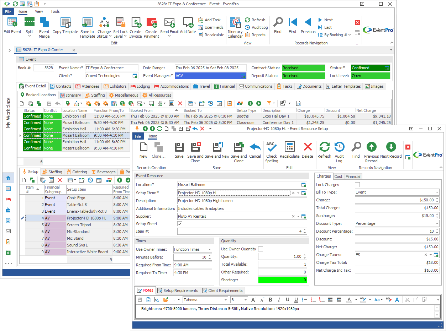
Task: Click the Reports button in the View group
Action: point(255,35)
